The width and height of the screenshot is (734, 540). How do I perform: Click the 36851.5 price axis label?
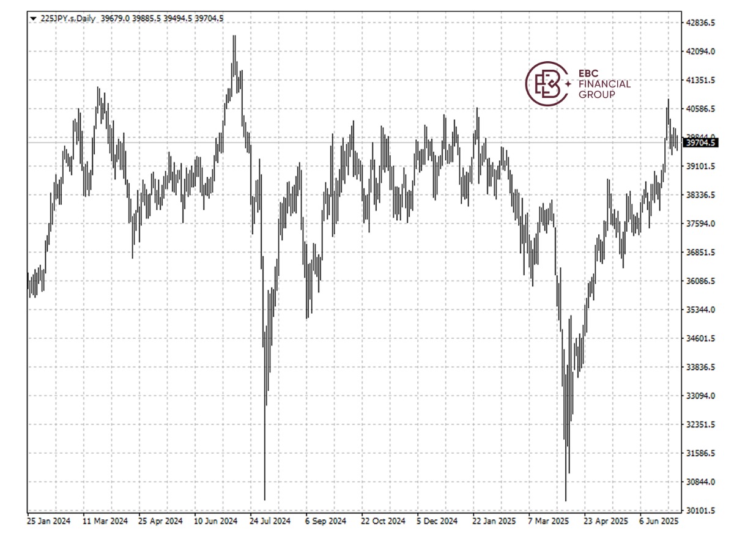click(702, 253)
